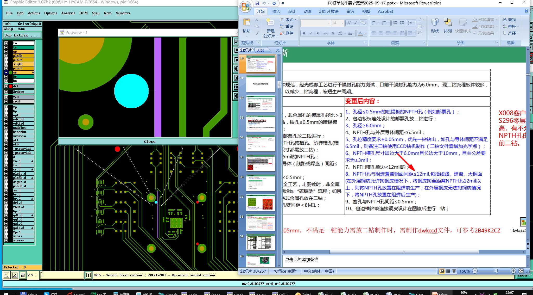Viewport: 533px width, 295px height.
Task: Toggle checkbox for the rout layer
Action: [x=6, y=101]
